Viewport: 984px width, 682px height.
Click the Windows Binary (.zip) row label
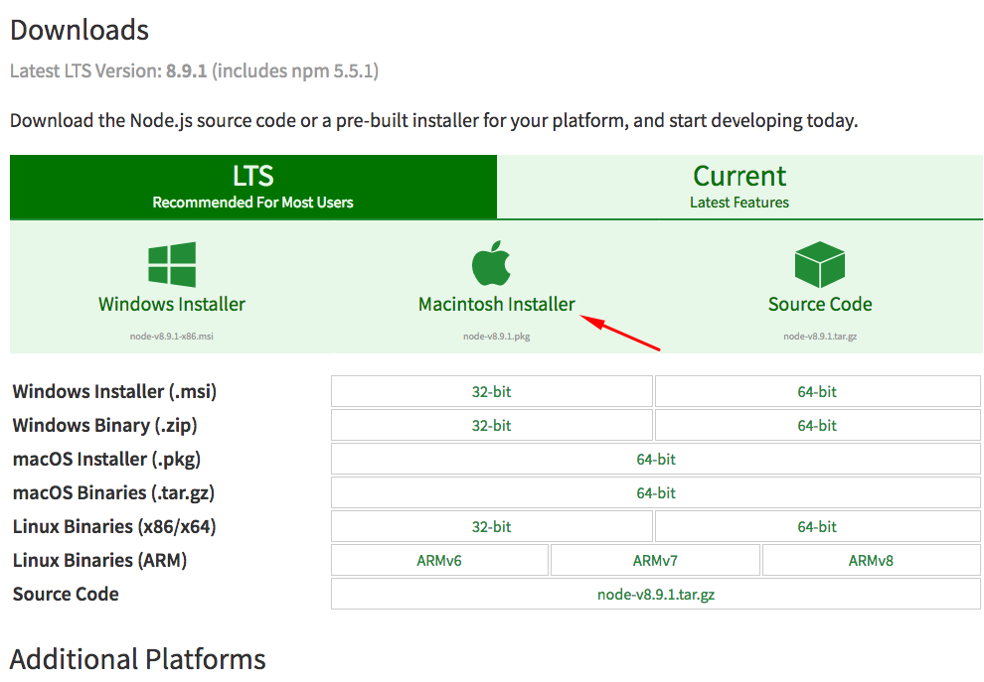pos(104,426)
